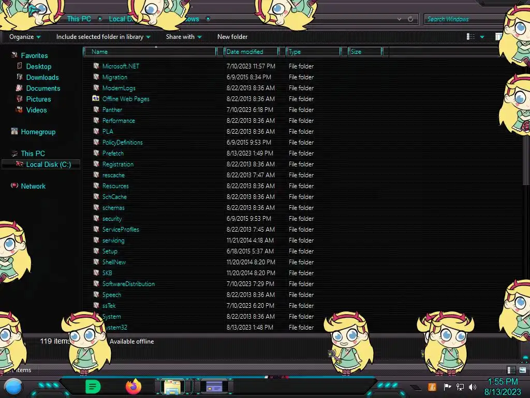Open the Start orb button
The width and height of the screenshot is (530, 398).
tap(13, 387)
